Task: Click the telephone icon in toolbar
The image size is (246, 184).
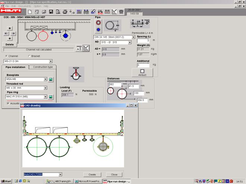Action: click(121, 12)
